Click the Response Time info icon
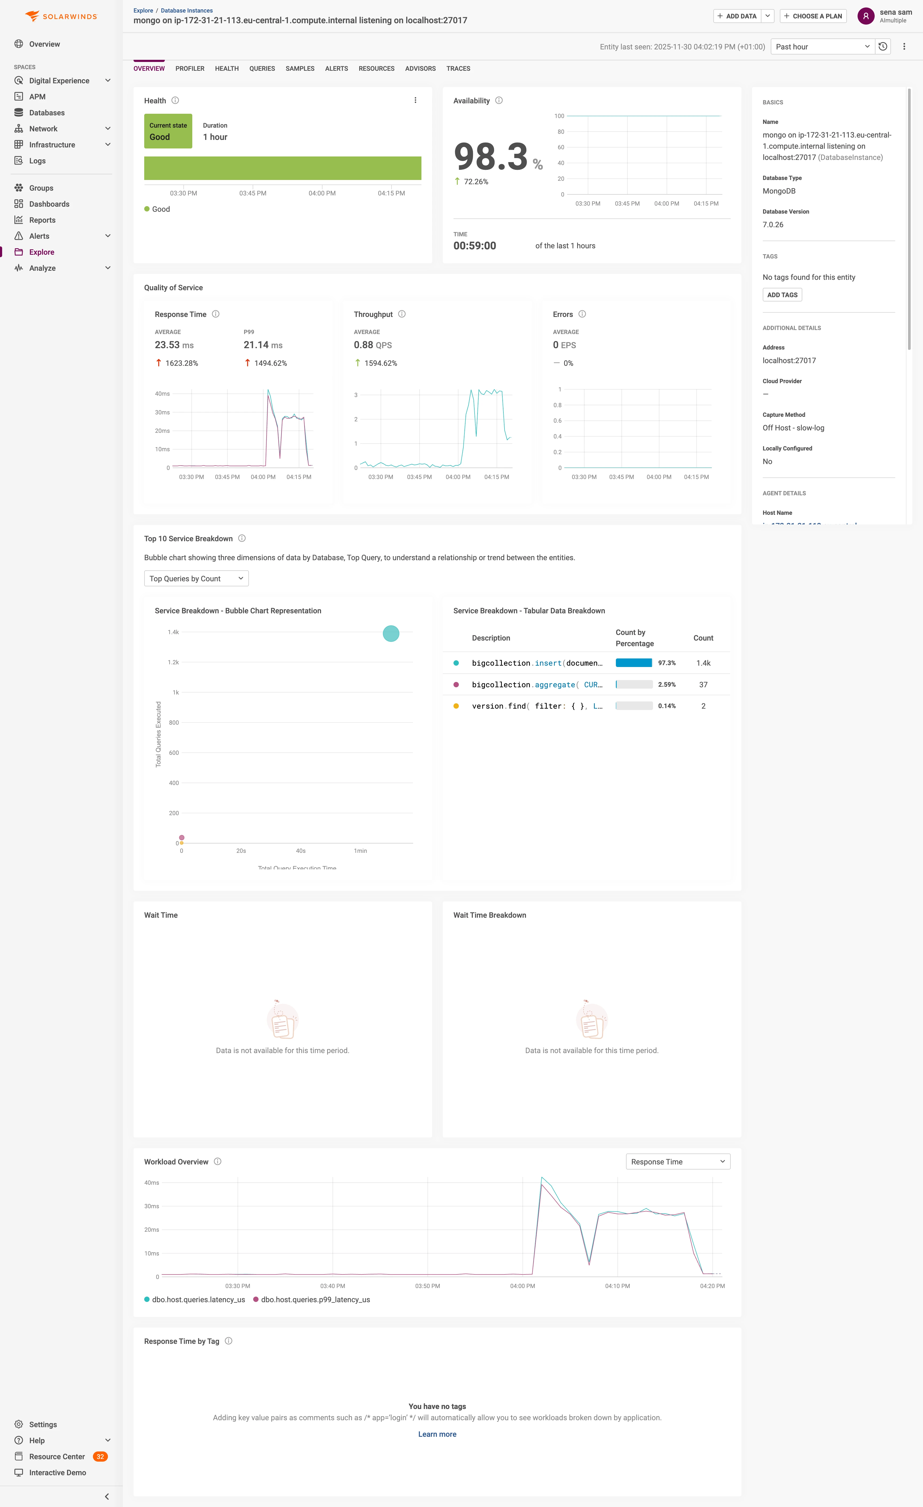The width and height of the screenshot is (923, 1507). tap(216, 314)
